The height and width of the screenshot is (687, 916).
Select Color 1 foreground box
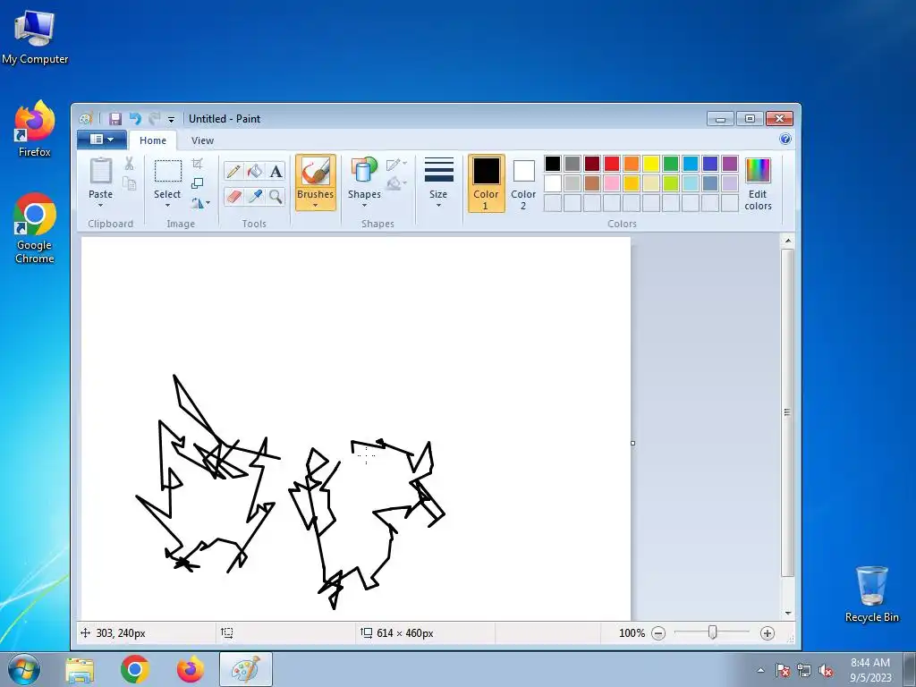coord(486,183)
